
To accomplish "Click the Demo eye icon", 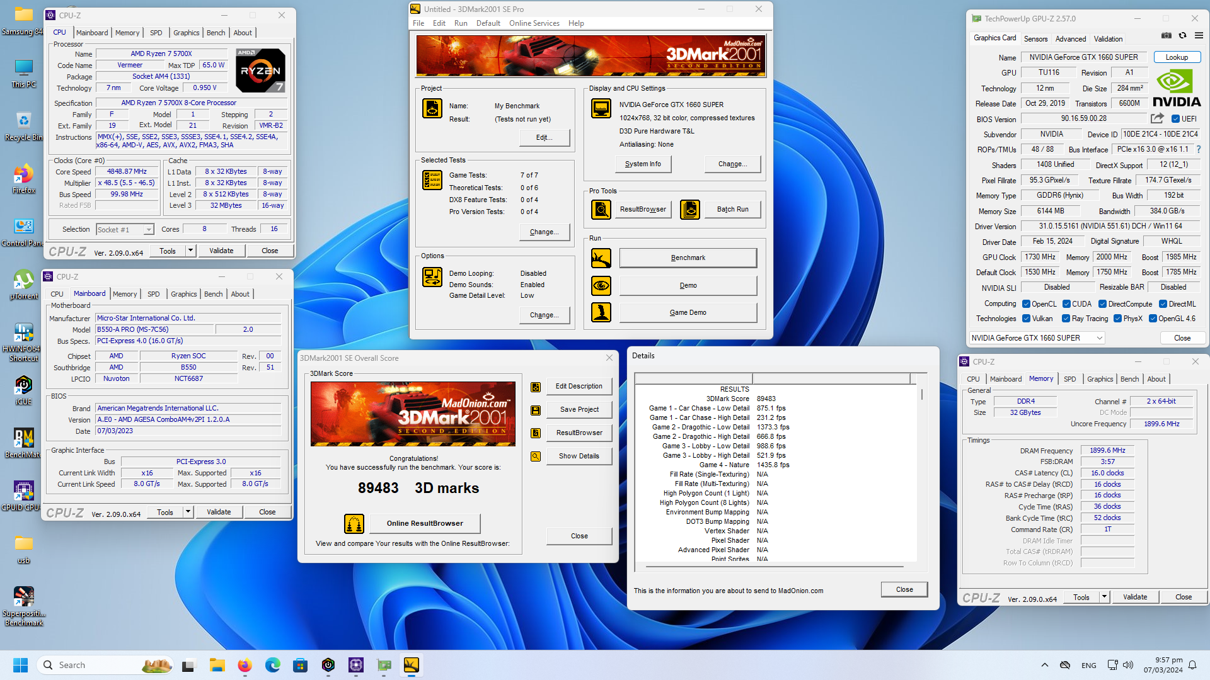I will point(601,285).
